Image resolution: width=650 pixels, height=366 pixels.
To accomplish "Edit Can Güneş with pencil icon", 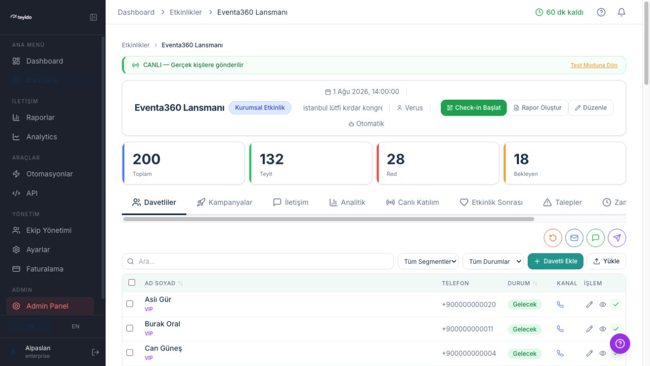I will click(x=589, y=353).
